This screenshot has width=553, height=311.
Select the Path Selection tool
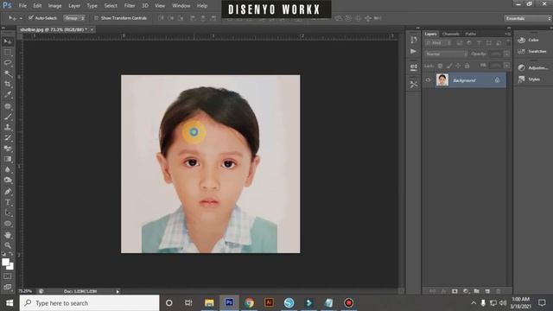[x=8, y=213]
